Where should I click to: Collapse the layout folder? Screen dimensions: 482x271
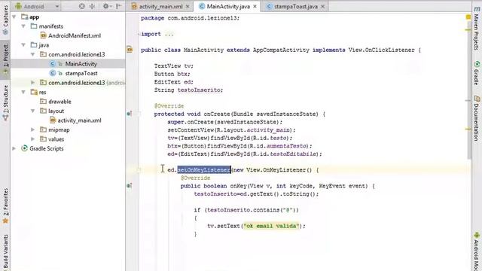coord(32,111)
